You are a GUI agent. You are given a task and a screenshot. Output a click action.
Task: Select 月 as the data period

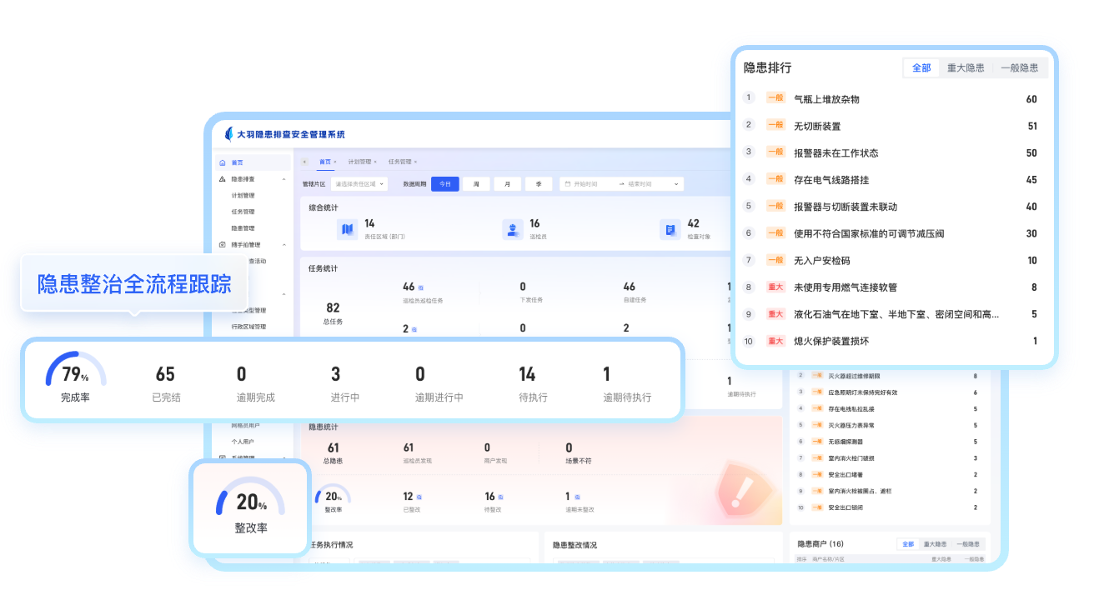pos(507,183)
